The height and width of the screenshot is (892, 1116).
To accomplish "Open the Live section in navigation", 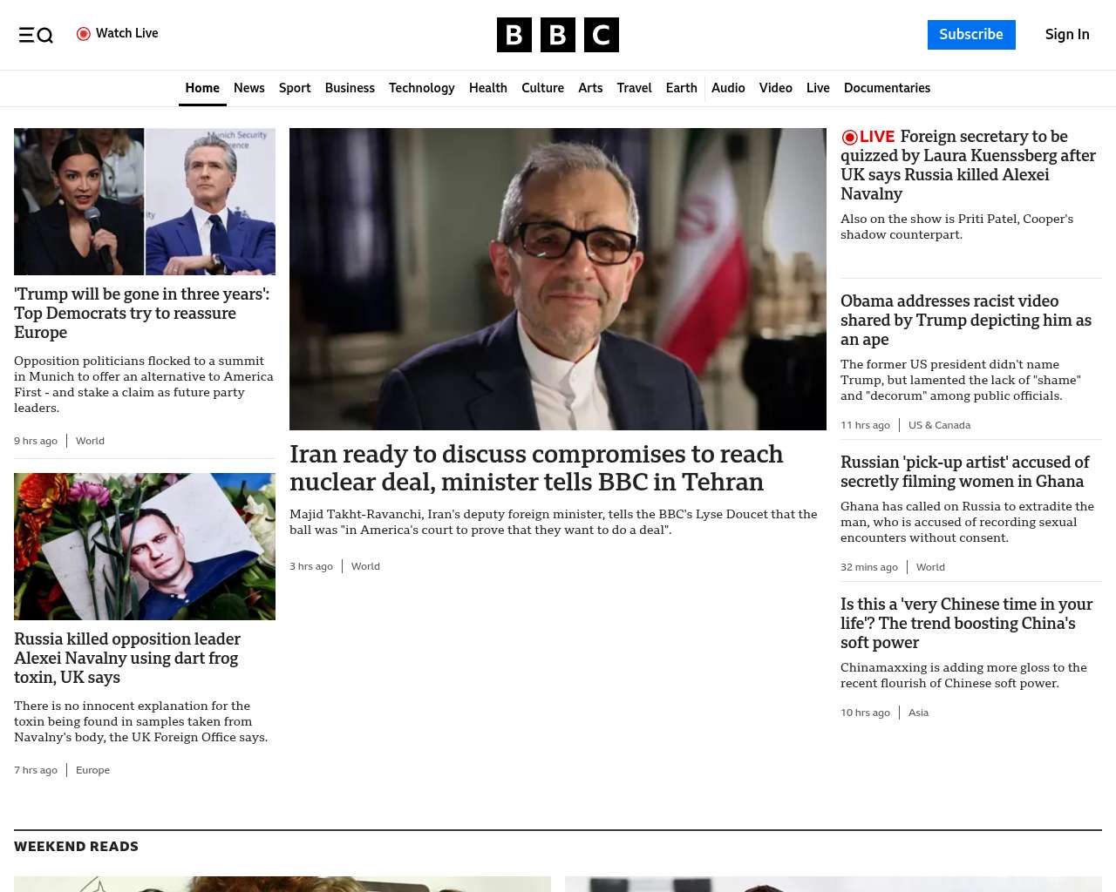I will tap(818, 88).
